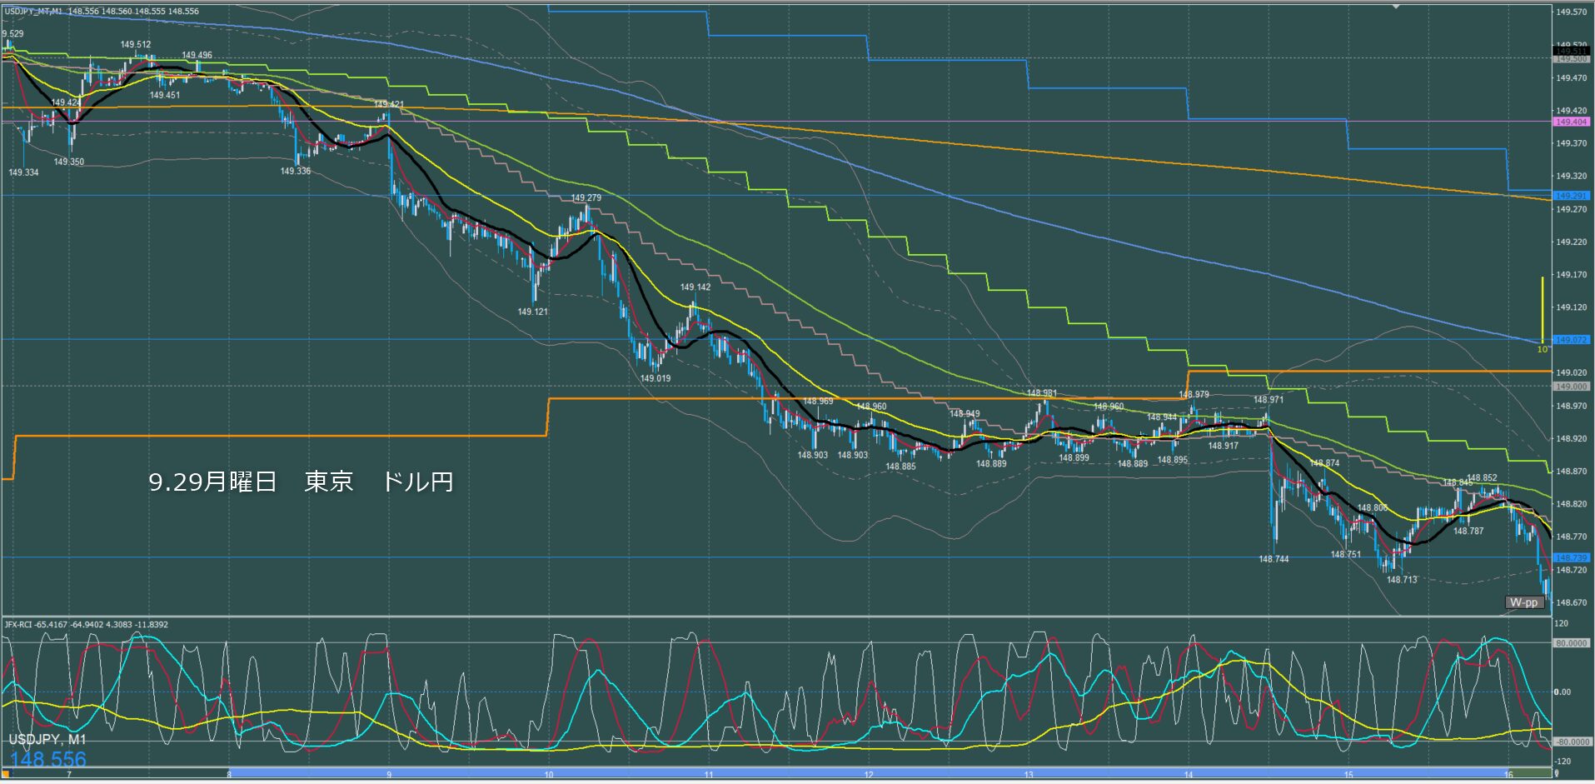
Task: Click the large blue 148.556 price display
Action: [48, 759]
